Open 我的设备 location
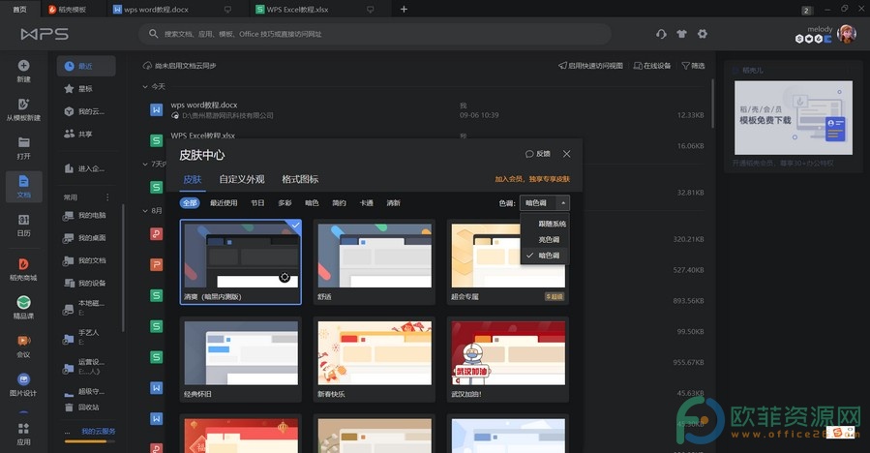870x453 pixels. pyautogui.click(x=86, y=284)
